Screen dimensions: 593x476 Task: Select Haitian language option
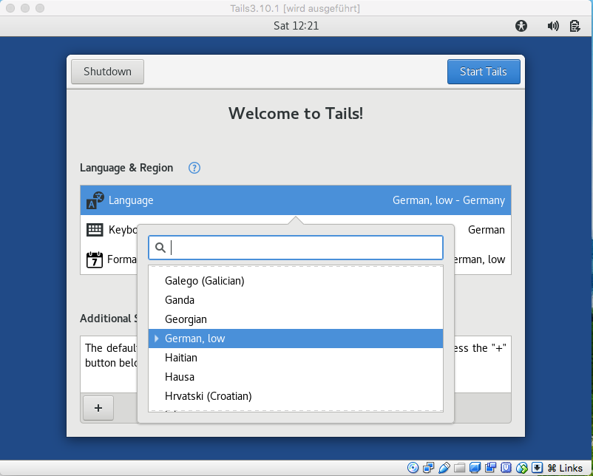[181, 358]
